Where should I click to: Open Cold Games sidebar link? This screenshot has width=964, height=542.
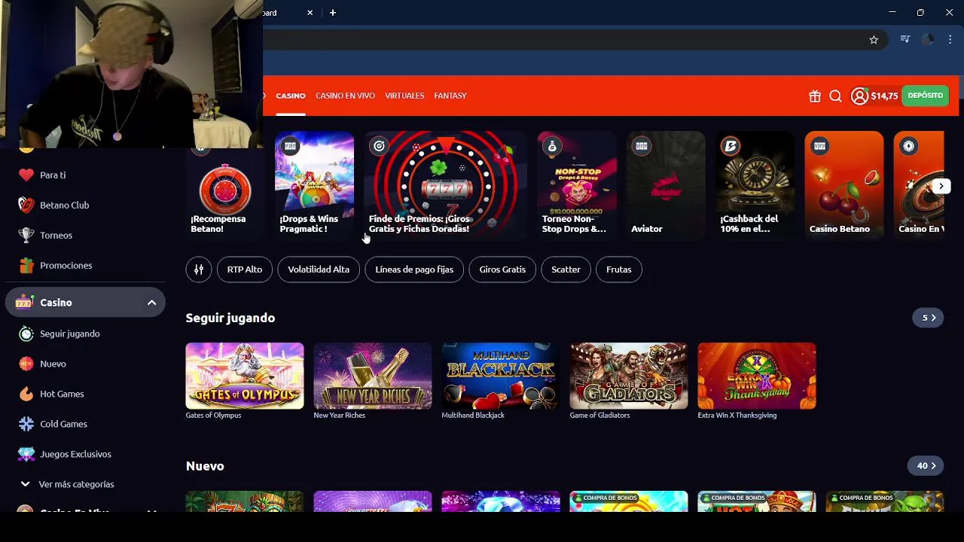[x=63, y=424]
